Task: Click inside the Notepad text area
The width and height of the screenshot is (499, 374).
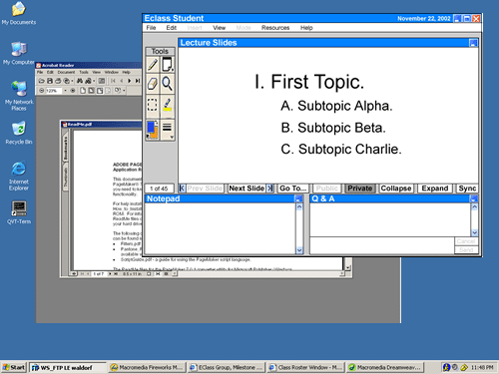Action: pos(221,228)
